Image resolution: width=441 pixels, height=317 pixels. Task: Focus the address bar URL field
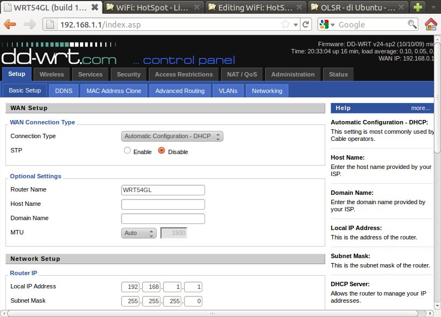pyautogui.click(x=169, y=25)
